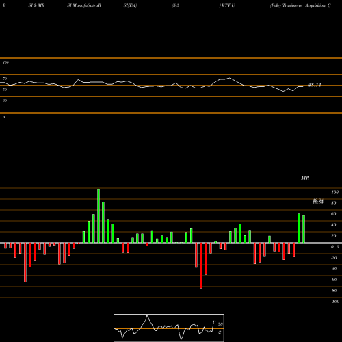Image resolution: width=342 pixels, height=342 pixels.
Task: Click the MR label above the histogram
Action: point(305,178)
